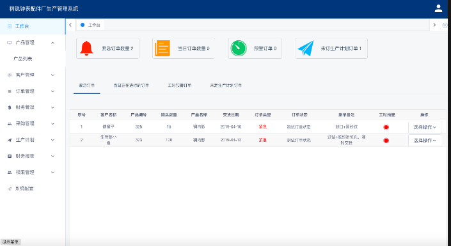Click the 订单类型 column header
451x246 pixels.
tap(263, 115)
